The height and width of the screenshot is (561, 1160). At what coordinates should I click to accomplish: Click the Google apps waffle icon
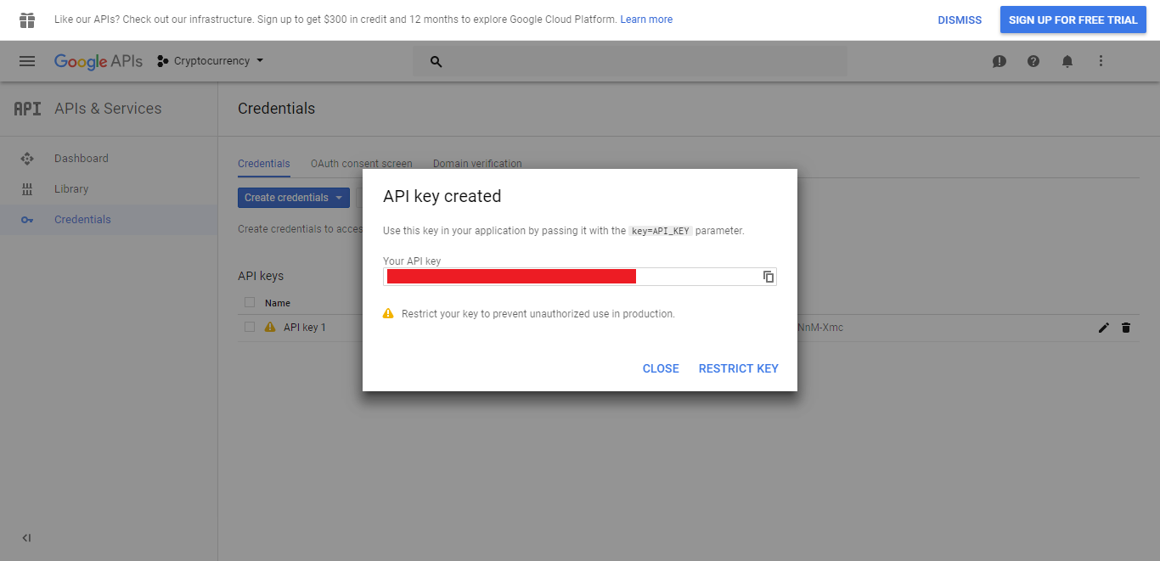pos(28,19)
